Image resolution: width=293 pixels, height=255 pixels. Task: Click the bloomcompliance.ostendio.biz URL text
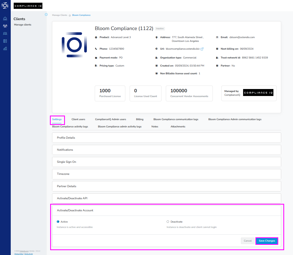coord(183,49)
